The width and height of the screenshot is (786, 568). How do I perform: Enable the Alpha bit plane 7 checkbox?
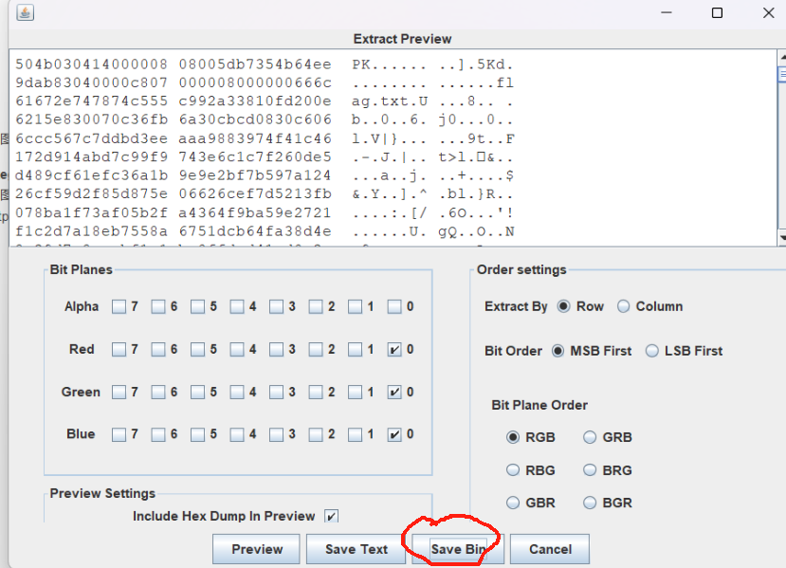[x=119, y=307]
